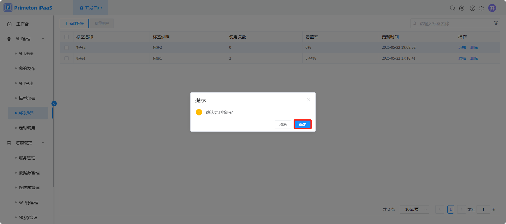Viewport: 506px width, 224px height.
Task: Open the AI assistant icon
Action: point(462,8)
